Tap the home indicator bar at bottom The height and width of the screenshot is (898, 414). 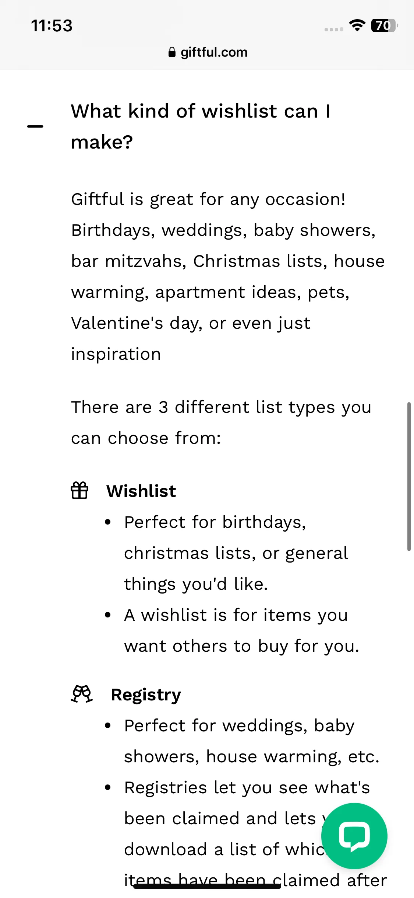207,886
